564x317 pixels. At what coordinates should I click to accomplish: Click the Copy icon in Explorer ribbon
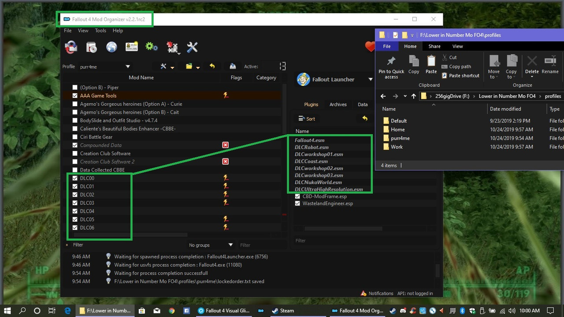pos(414,65)
